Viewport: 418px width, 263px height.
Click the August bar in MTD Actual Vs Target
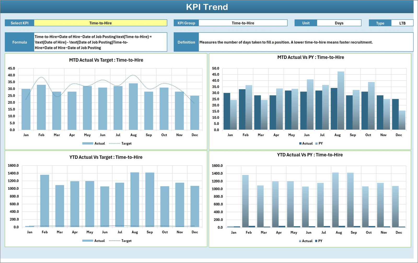pyautogui.click(x=133, y=107)
